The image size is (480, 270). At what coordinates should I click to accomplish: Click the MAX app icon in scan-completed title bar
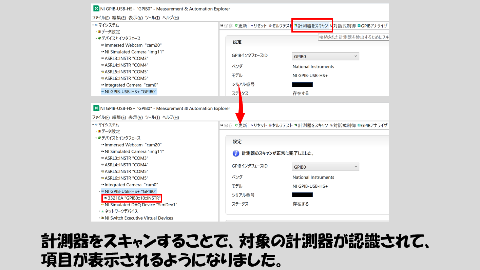96,108
